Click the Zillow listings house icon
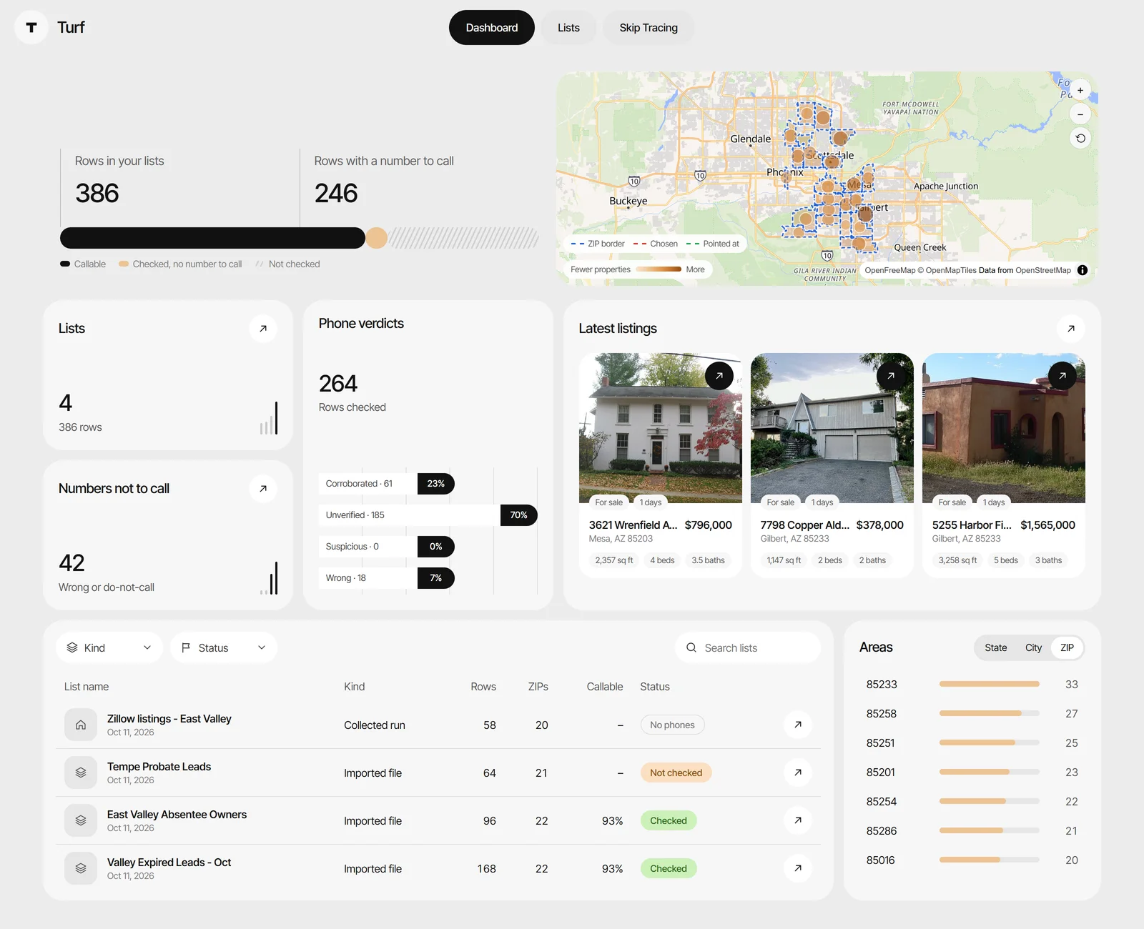Viewport: 1144px width, 929px height. pyautogui.click(x=81, y=725)
